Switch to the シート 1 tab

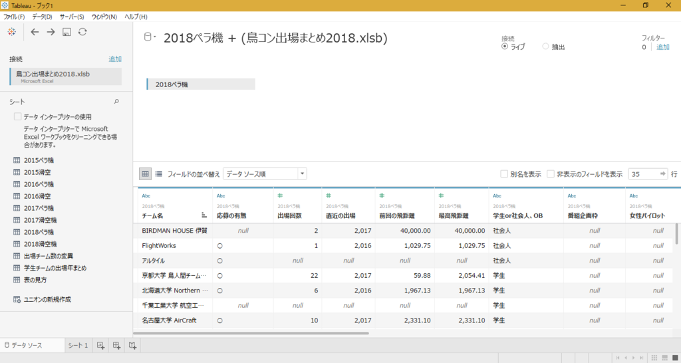(x=78, y=346)
